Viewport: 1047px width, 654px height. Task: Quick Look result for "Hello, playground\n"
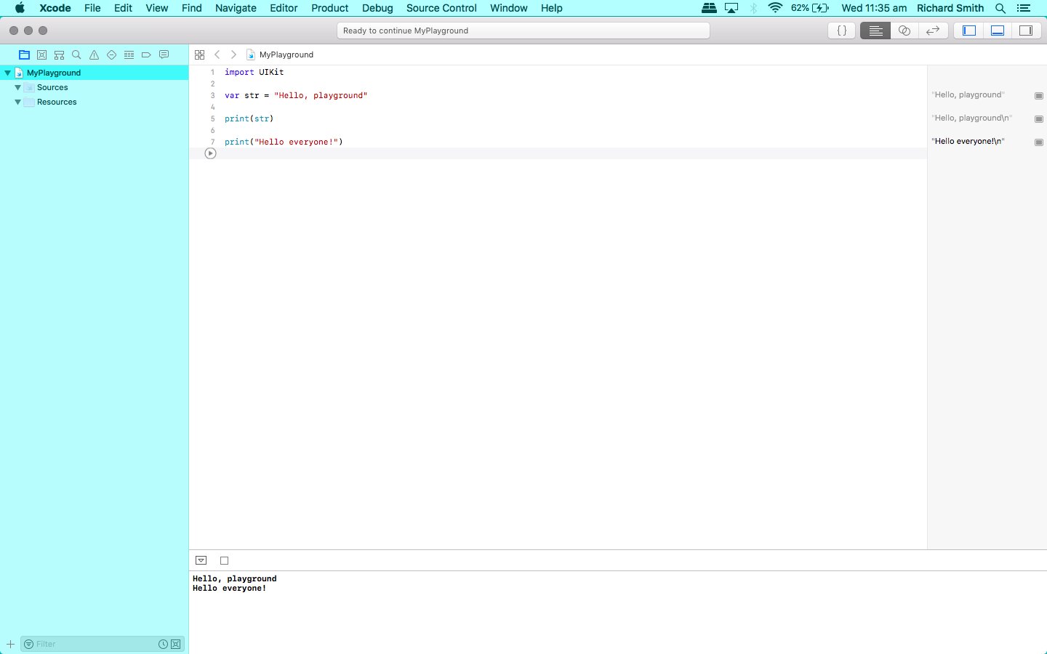click(x=1039, y=118)
